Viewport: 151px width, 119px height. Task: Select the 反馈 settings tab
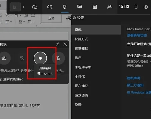tap(96, 105)
